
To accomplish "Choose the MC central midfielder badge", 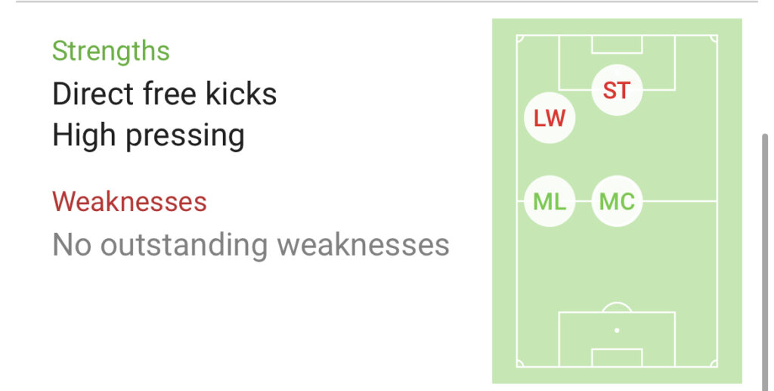I will pos(617,201).
